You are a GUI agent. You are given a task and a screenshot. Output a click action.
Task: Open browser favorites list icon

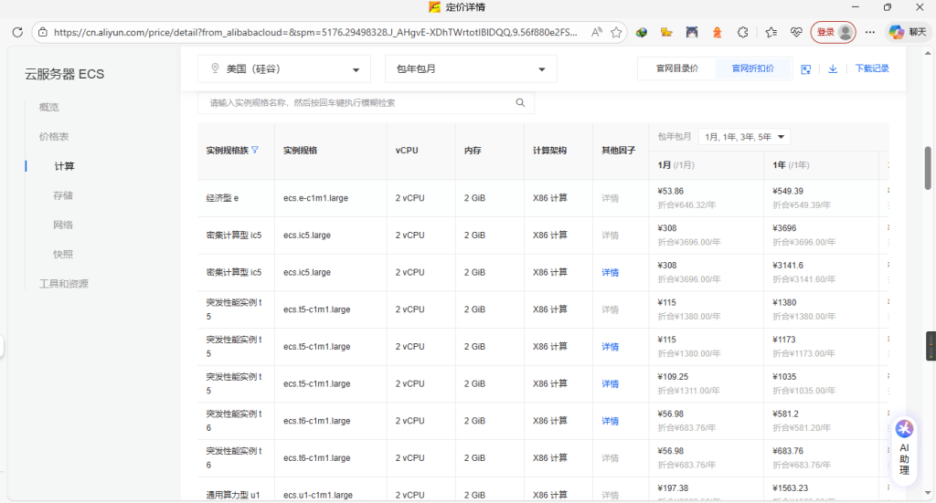pyautogui.click(x=771, y=32)
